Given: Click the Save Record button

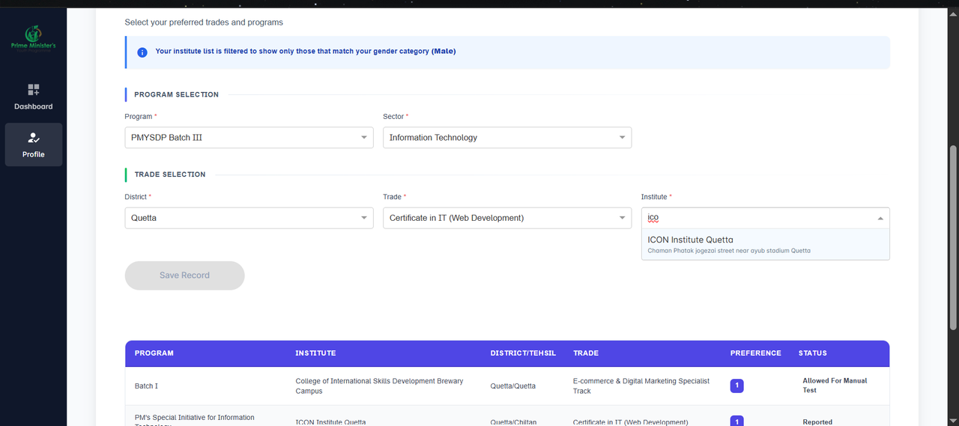Looking at the screenshot, I should 184,276.
